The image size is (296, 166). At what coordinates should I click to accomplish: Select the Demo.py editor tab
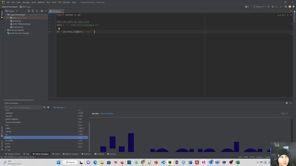(56, 11)
